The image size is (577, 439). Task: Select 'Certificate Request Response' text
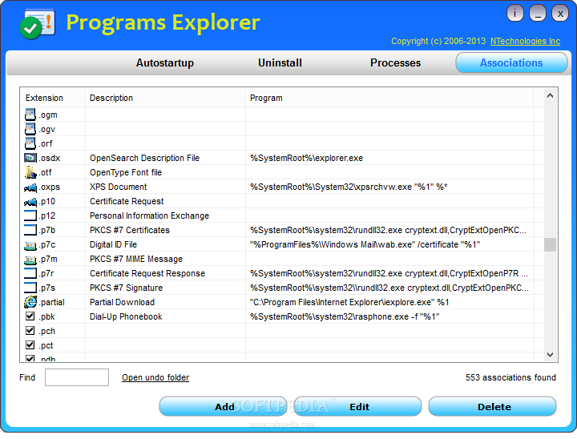[x=147, y=273]
